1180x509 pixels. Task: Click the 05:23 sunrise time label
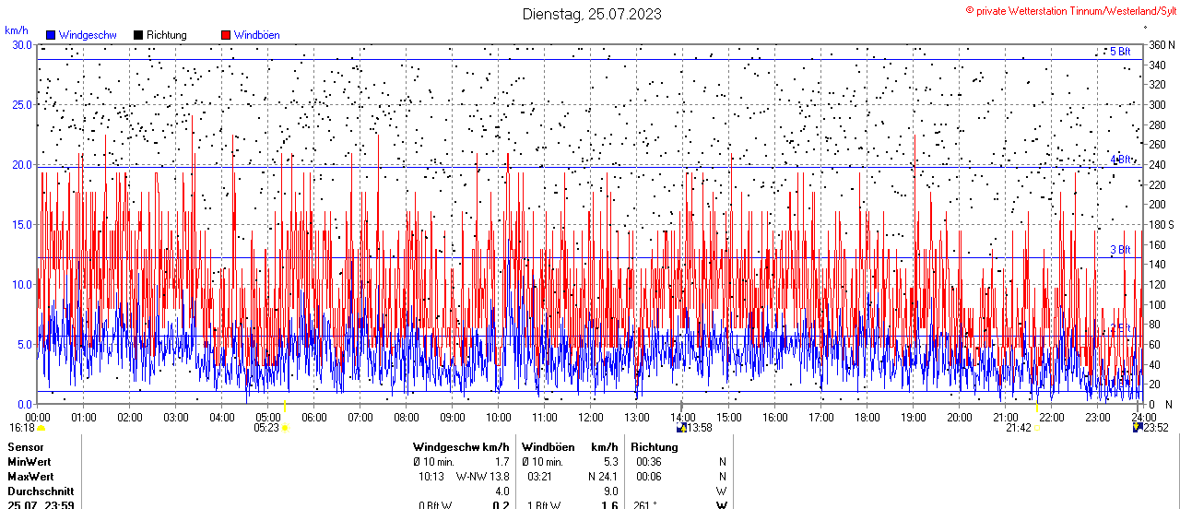point(266,428)
